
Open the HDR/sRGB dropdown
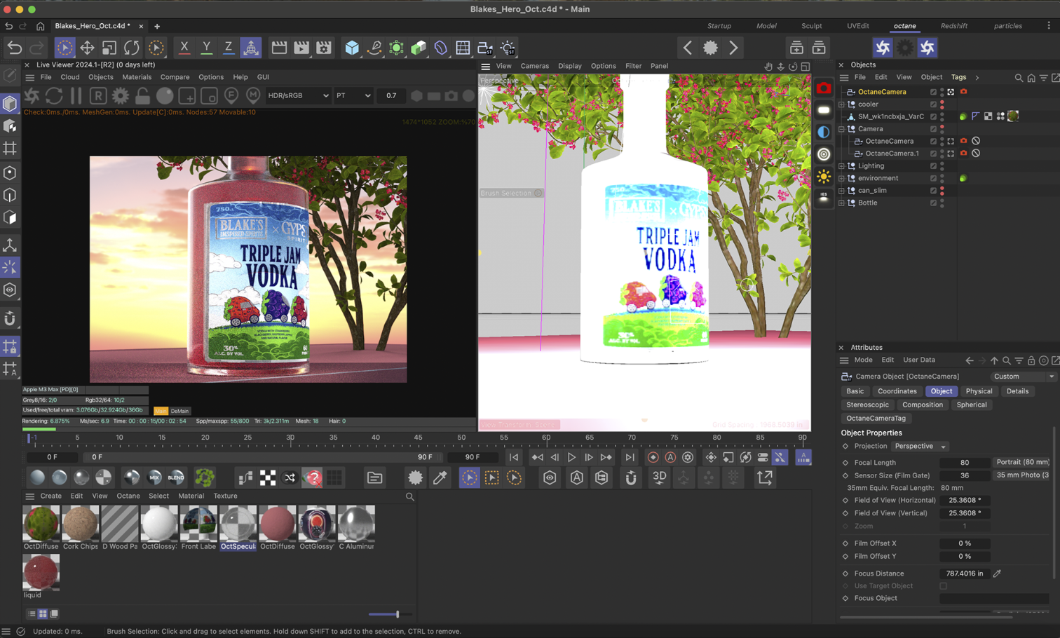click(x=298, y=95)
